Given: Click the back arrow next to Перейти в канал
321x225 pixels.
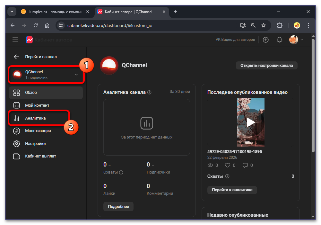Looking at the screenshot, I should coord(17,57).
